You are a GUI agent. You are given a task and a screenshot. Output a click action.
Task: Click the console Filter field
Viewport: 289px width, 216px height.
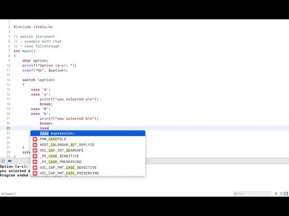click(252, 193)
